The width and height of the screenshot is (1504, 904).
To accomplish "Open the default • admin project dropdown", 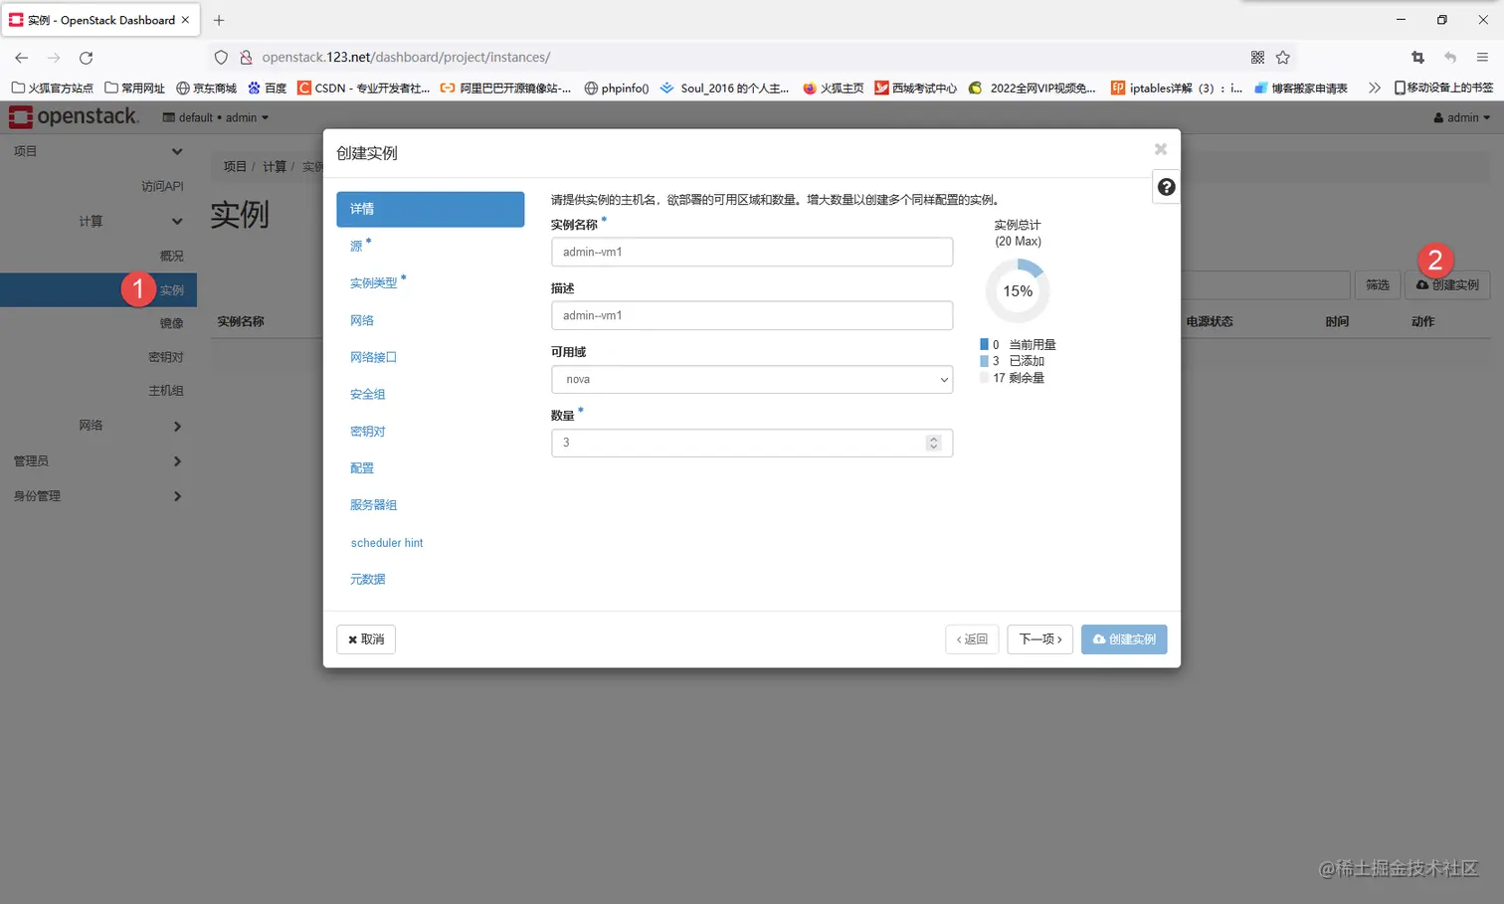I will coord(216,117).
